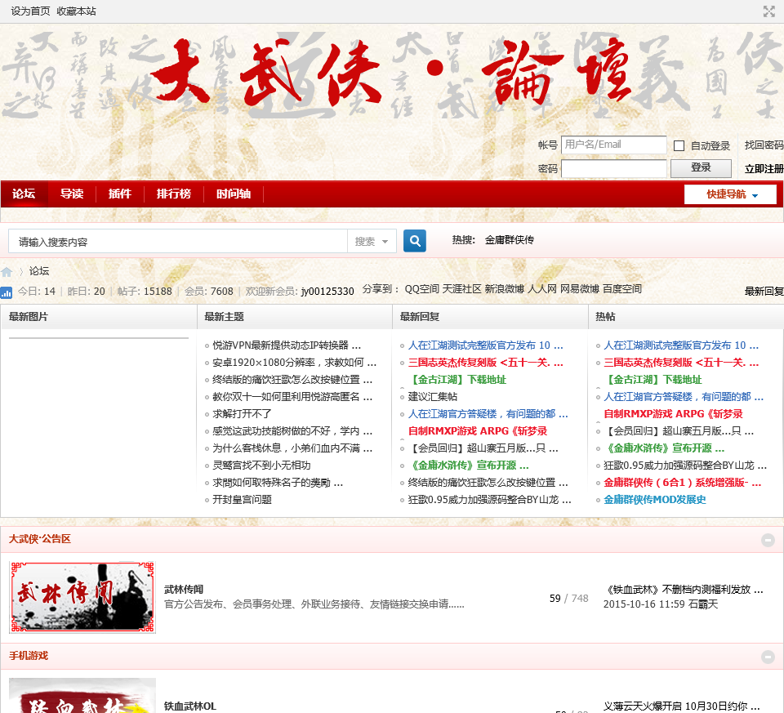This screenshot has width=784, height=713.
Task: Enable the 自动登录 checkbox
Action: pos(679,146)
